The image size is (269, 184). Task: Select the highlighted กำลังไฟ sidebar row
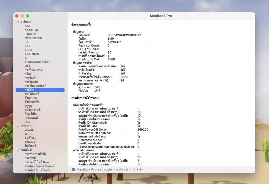[40, 90]
